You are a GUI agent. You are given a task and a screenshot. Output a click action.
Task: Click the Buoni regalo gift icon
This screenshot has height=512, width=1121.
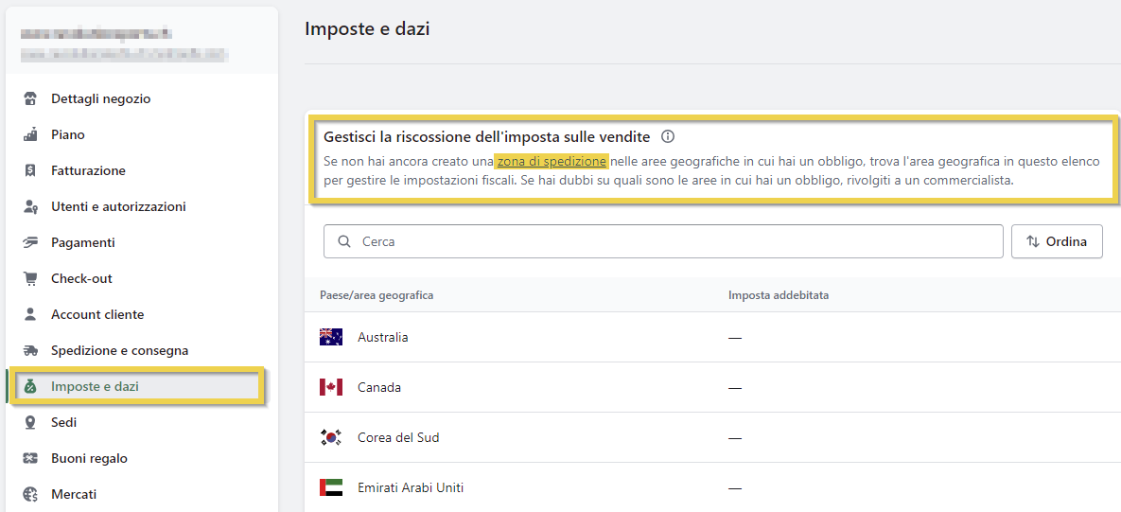coord(30,459)
